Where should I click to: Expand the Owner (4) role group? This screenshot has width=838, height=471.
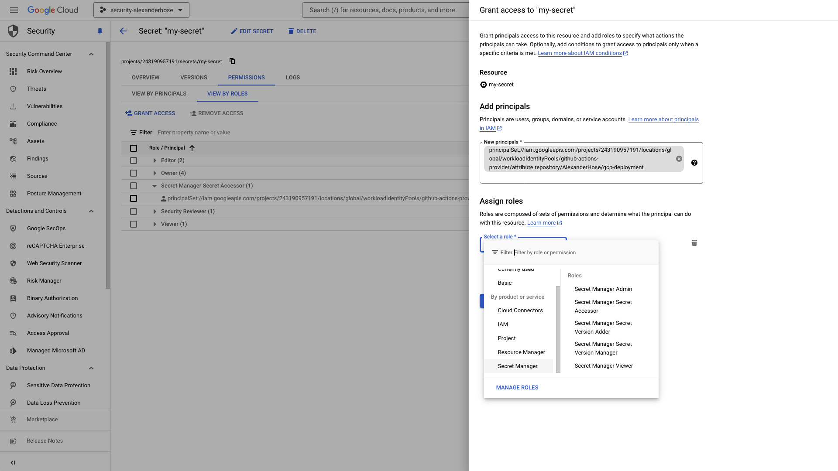click(155, 173)
